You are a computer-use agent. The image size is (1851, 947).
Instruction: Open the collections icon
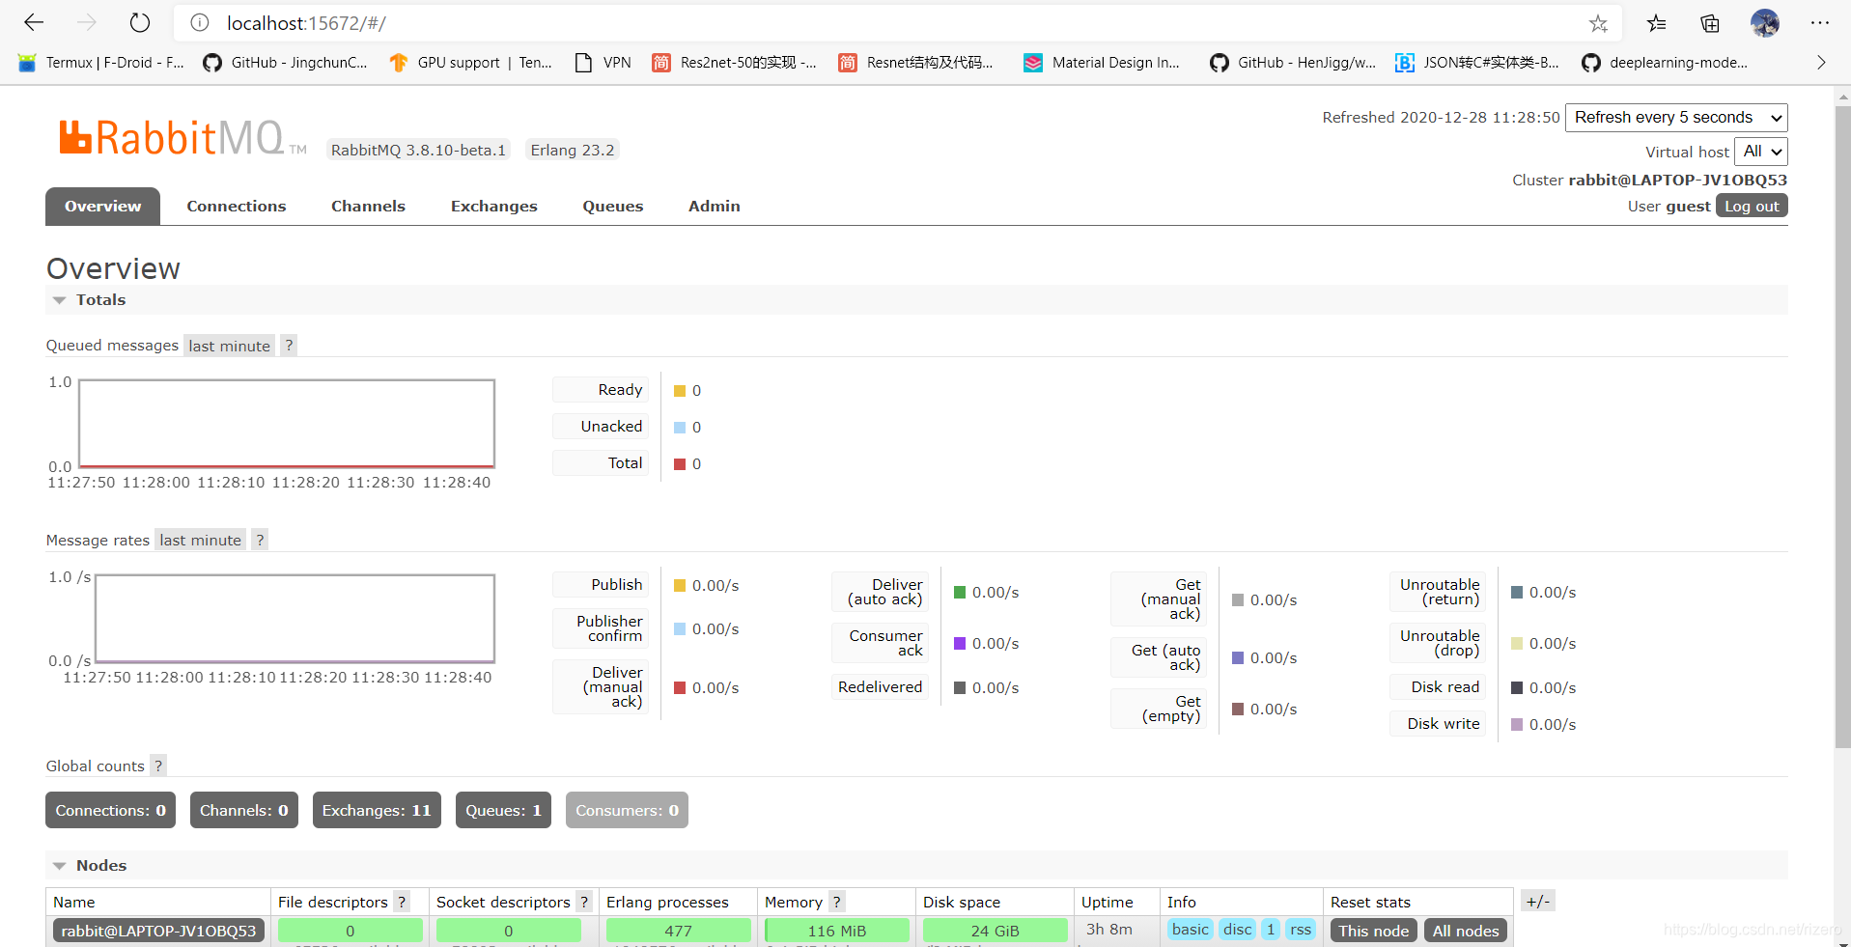[1710, 23]
